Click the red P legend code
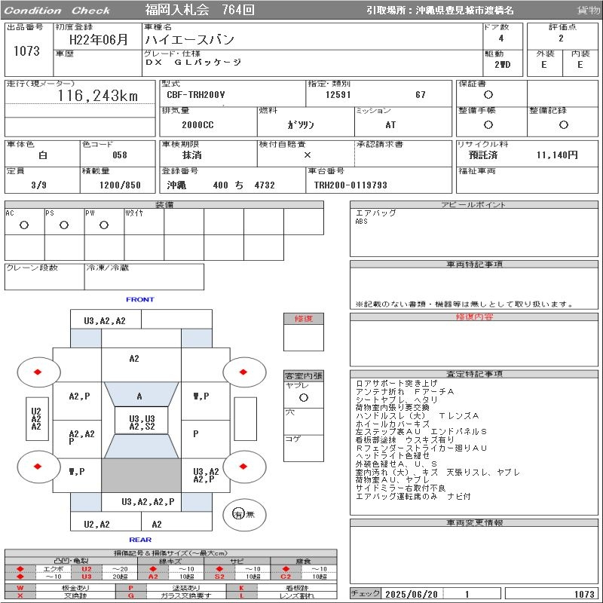Image resolution: width=603 pixels, height=603 pixels. pos(130,588)
